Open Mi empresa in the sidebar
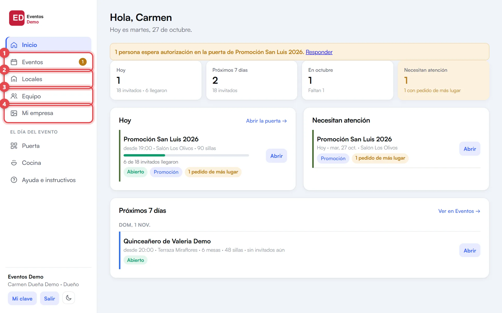The image size is (502, 313). 49,113
